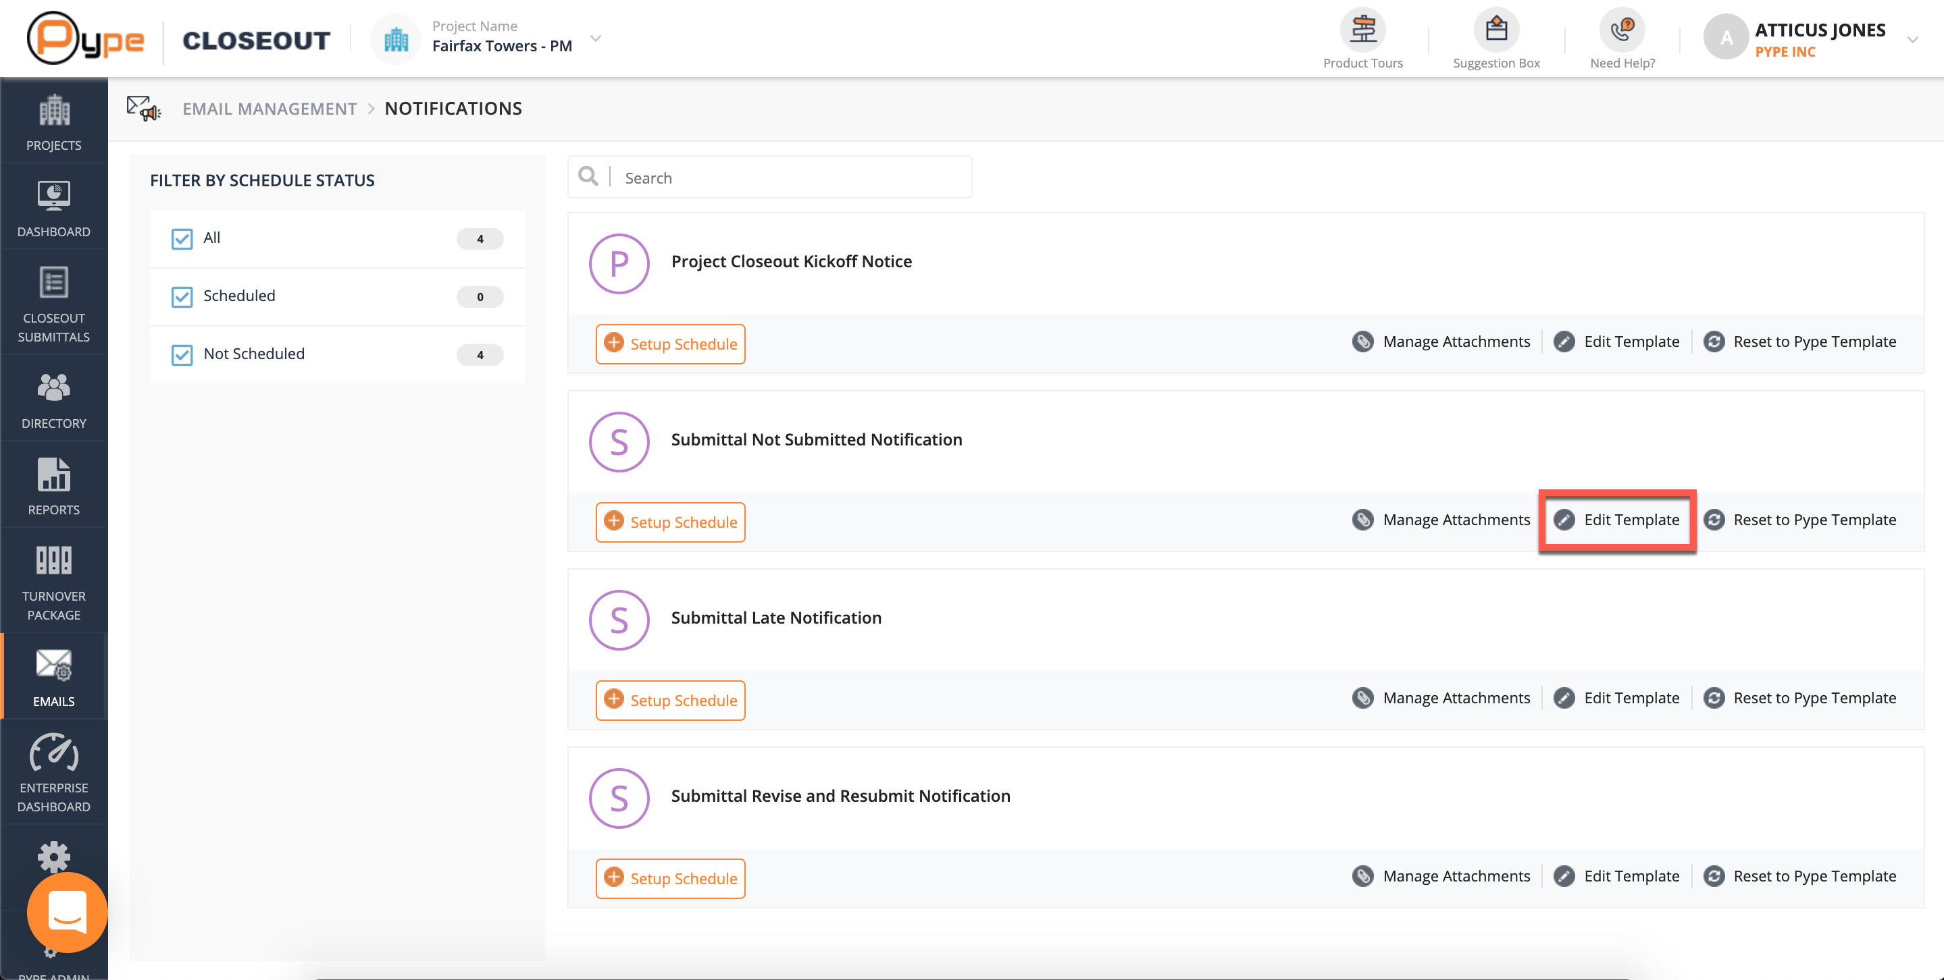Click Email Management breadcrumb link
The image size is (1944, 980).
click(x=270, y=109)
